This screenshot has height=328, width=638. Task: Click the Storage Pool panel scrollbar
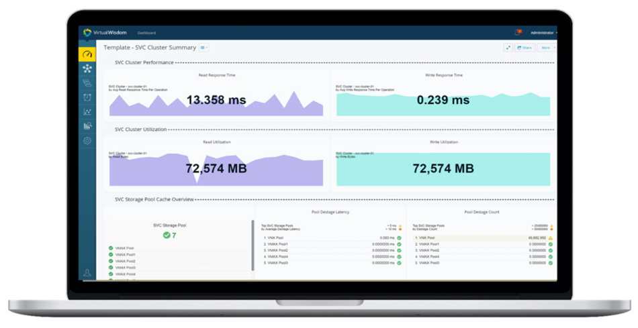[x=253, y=245]
